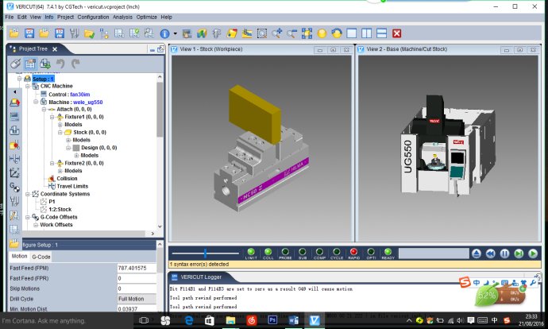Click the red X toolbar icon
This screenshot has height=329, width=548.
pyautogui.click(x=396, y=33)
